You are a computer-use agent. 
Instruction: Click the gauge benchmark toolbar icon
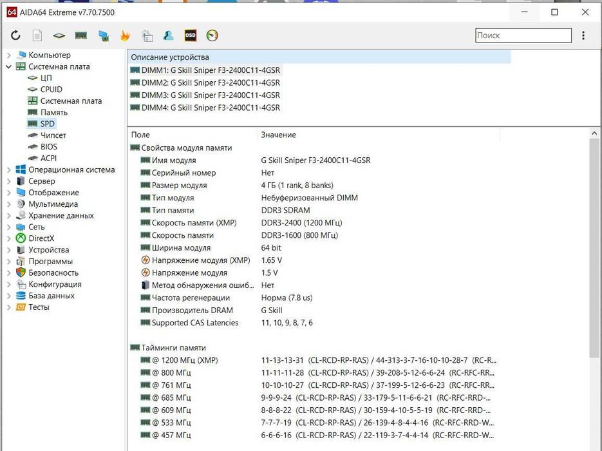point(212,35)
